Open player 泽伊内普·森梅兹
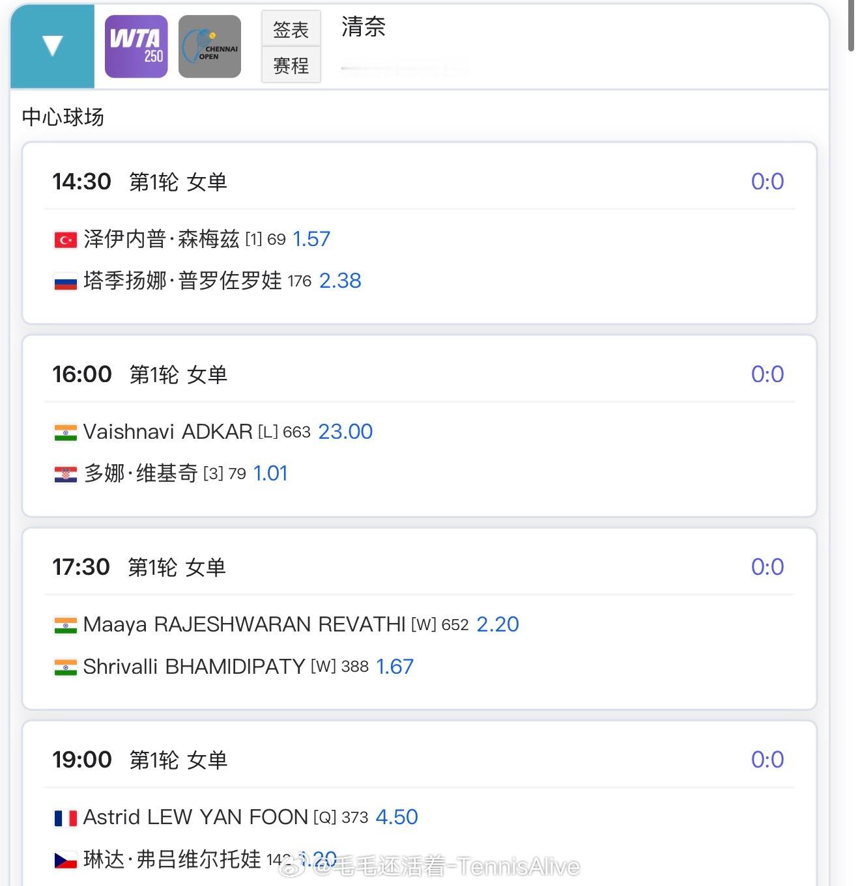The image size is (860, 886). click(x=162, y=240)
